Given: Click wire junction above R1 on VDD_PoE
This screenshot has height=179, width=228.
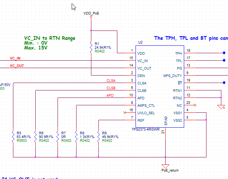Looking at the screenshot, I should tap(91, 31).
